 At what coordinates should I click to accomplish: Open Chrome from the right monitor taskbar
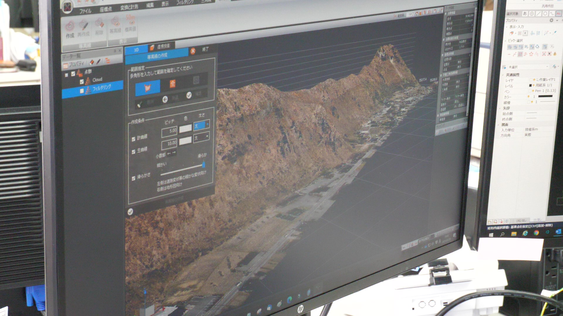click(x=536, y=233)
